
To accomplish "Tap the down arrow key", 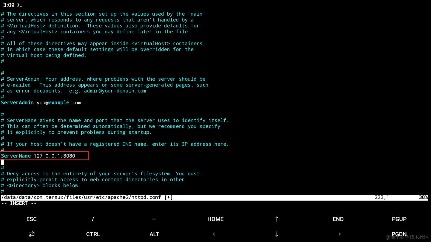I will tap(277, 234).
